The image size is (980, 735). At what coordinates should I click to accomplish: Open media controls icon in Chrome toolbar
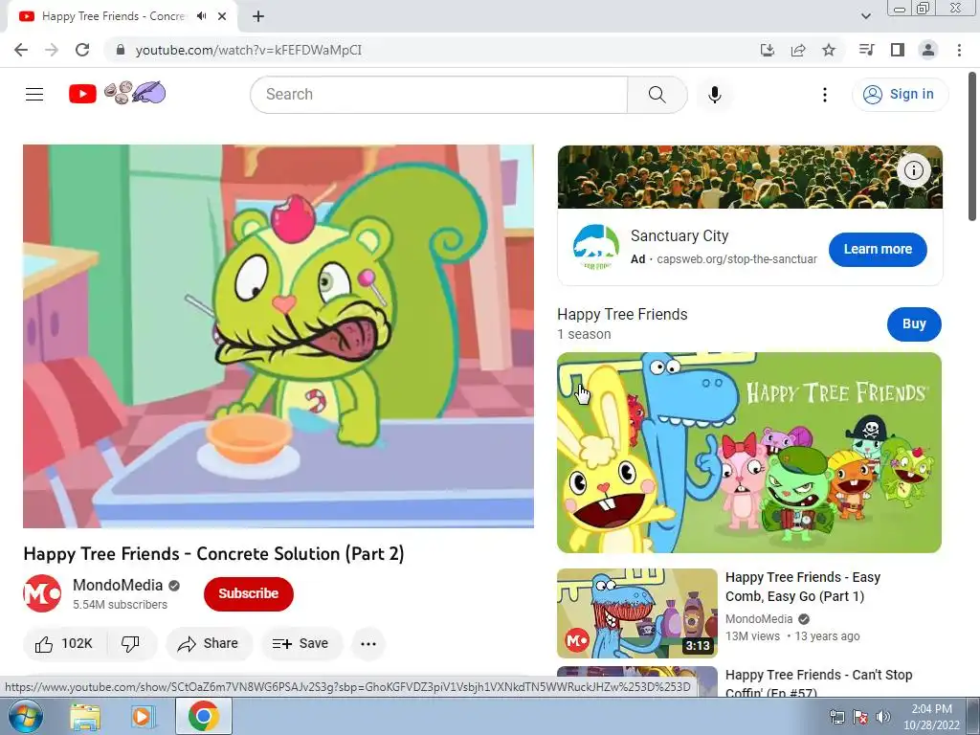click(x=867, y=50)
